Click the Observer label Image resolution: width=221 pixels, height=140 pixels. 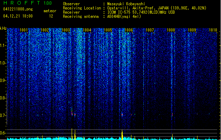pos(71,4)
